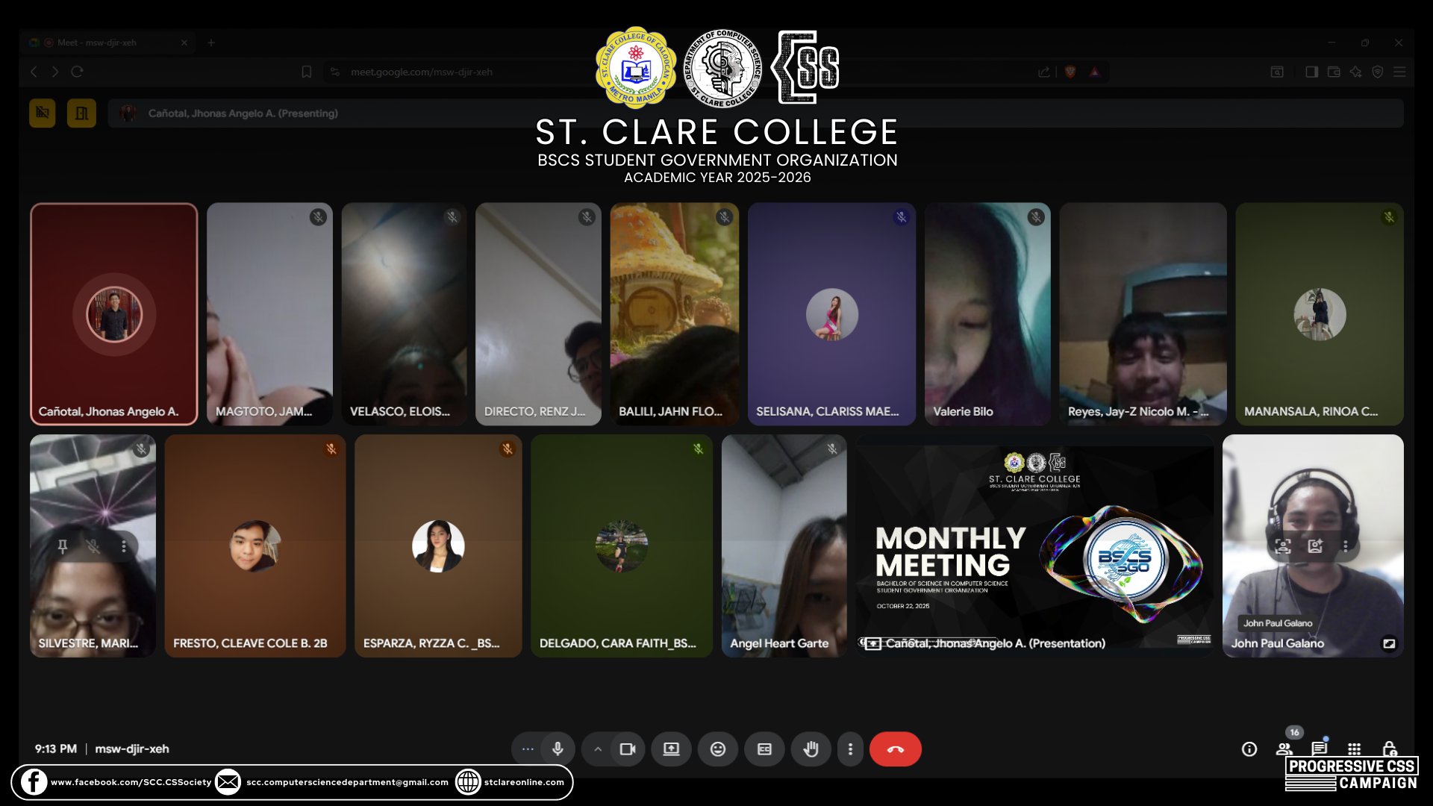The height and width of the screenshot is (806, 1433).
Task: Click the Meet - msw-djir-xeh browser tab
Action: pyautogui.click(x=107, y=43)
